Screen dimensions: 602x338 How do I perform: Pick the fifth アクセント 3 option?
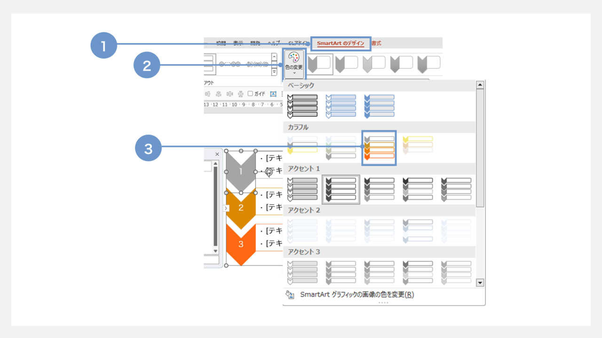[457, 272]
